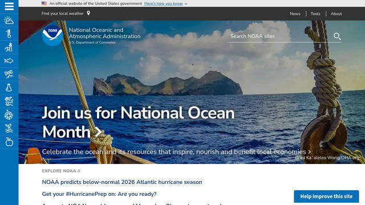Viewport: 365px width, 205px height.
Task: Open the News menu item
Action: [295, 14]
